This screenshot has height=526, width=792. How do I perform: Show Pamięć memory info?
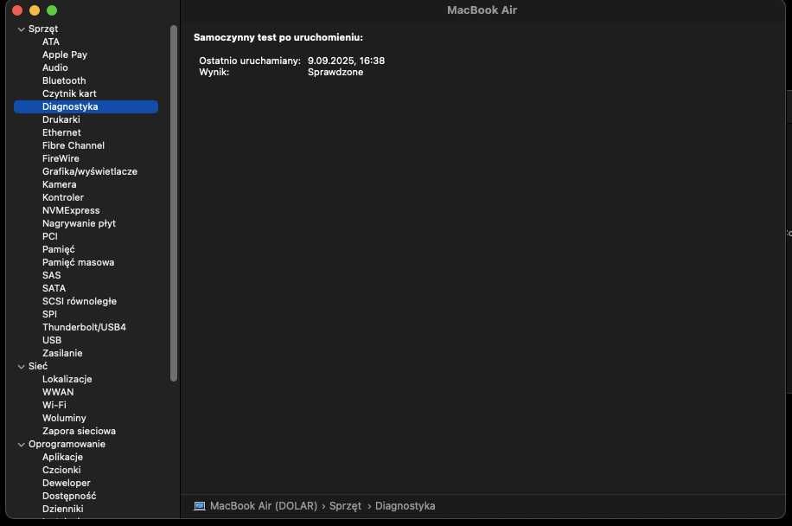coord(59,250)
